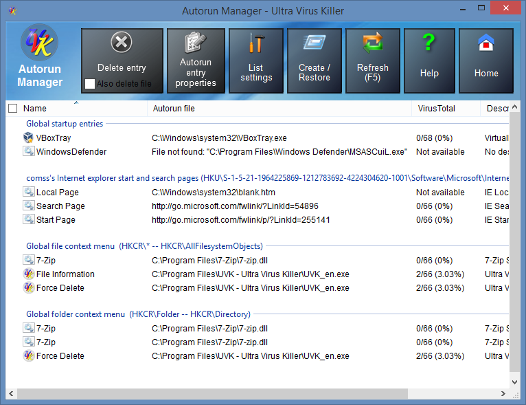Click the UVK icon in the title bar
526x405 pixels.
pyautogui.click(x=13, y=11)
